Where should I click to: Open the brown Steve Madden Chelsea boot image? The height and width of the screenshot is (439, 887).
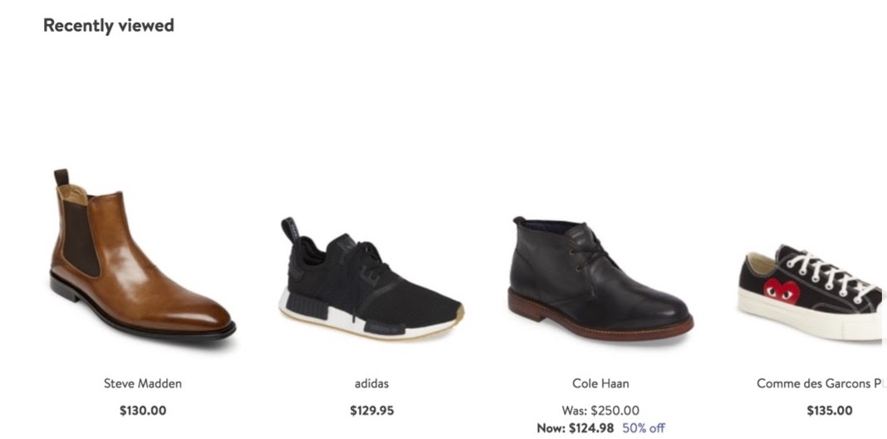coord(143,254)
